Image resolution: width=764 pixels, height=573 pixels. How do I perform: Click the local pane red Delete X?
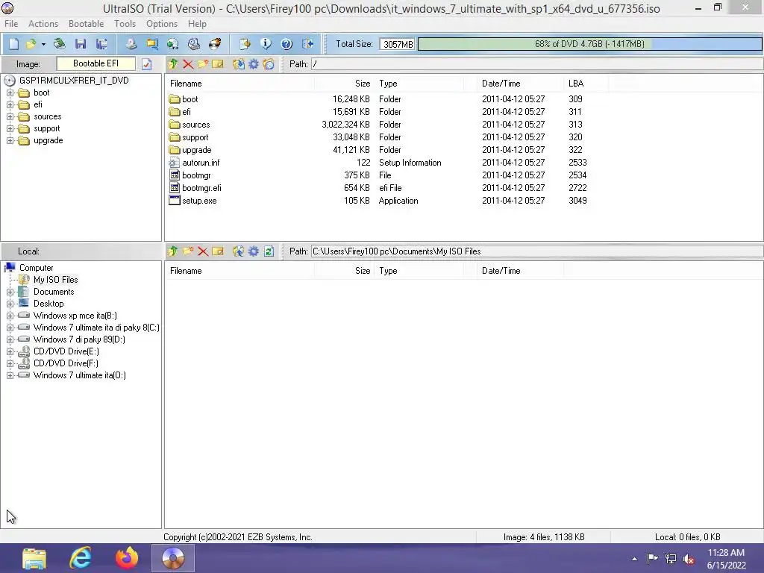click(x=203, y=251)
